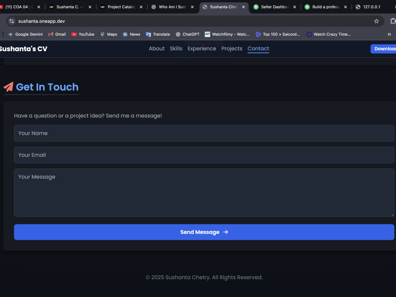Open the Maps bookmark
Screen dimensions: 396x297
pyautogui.click(x=109, y=34)
